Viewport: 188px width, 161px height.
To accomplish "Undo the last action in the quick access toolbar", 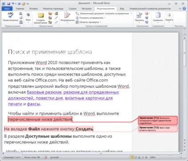I will click(13, 4).
